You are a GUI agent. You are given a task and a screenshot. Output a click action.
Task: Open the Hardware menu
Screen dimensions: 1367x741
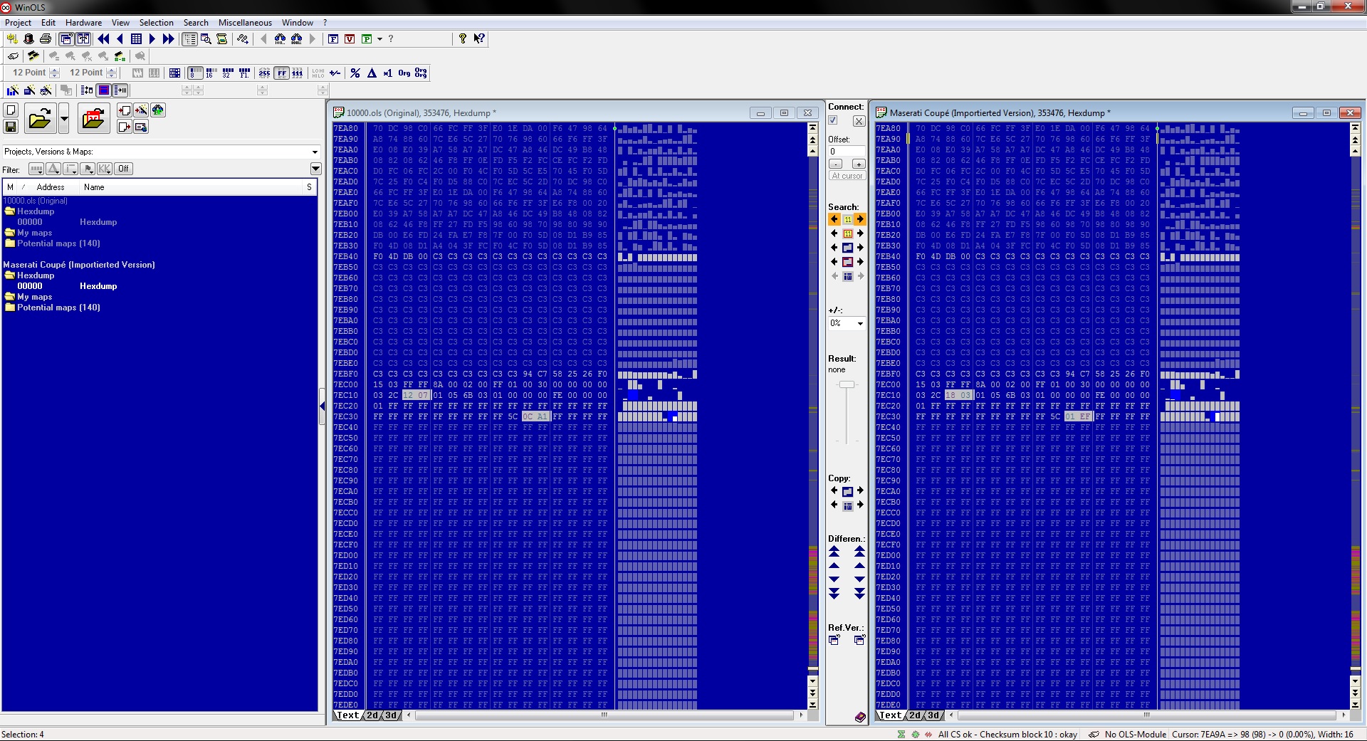point(83,23)
